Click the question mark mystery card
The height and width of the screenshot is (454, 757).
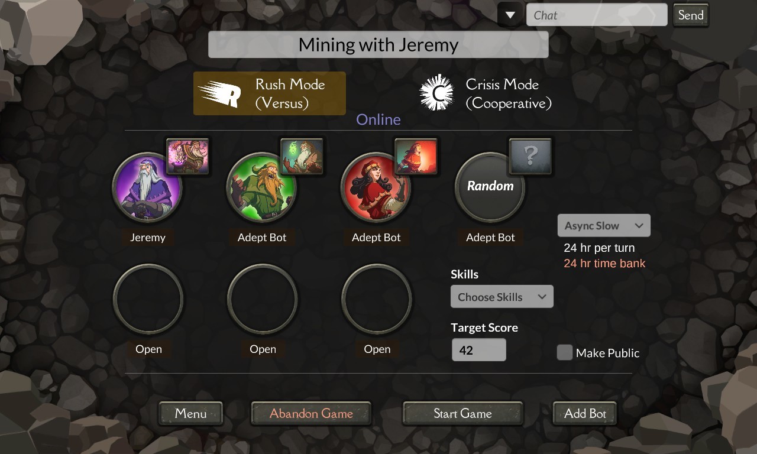click(530, 157)
